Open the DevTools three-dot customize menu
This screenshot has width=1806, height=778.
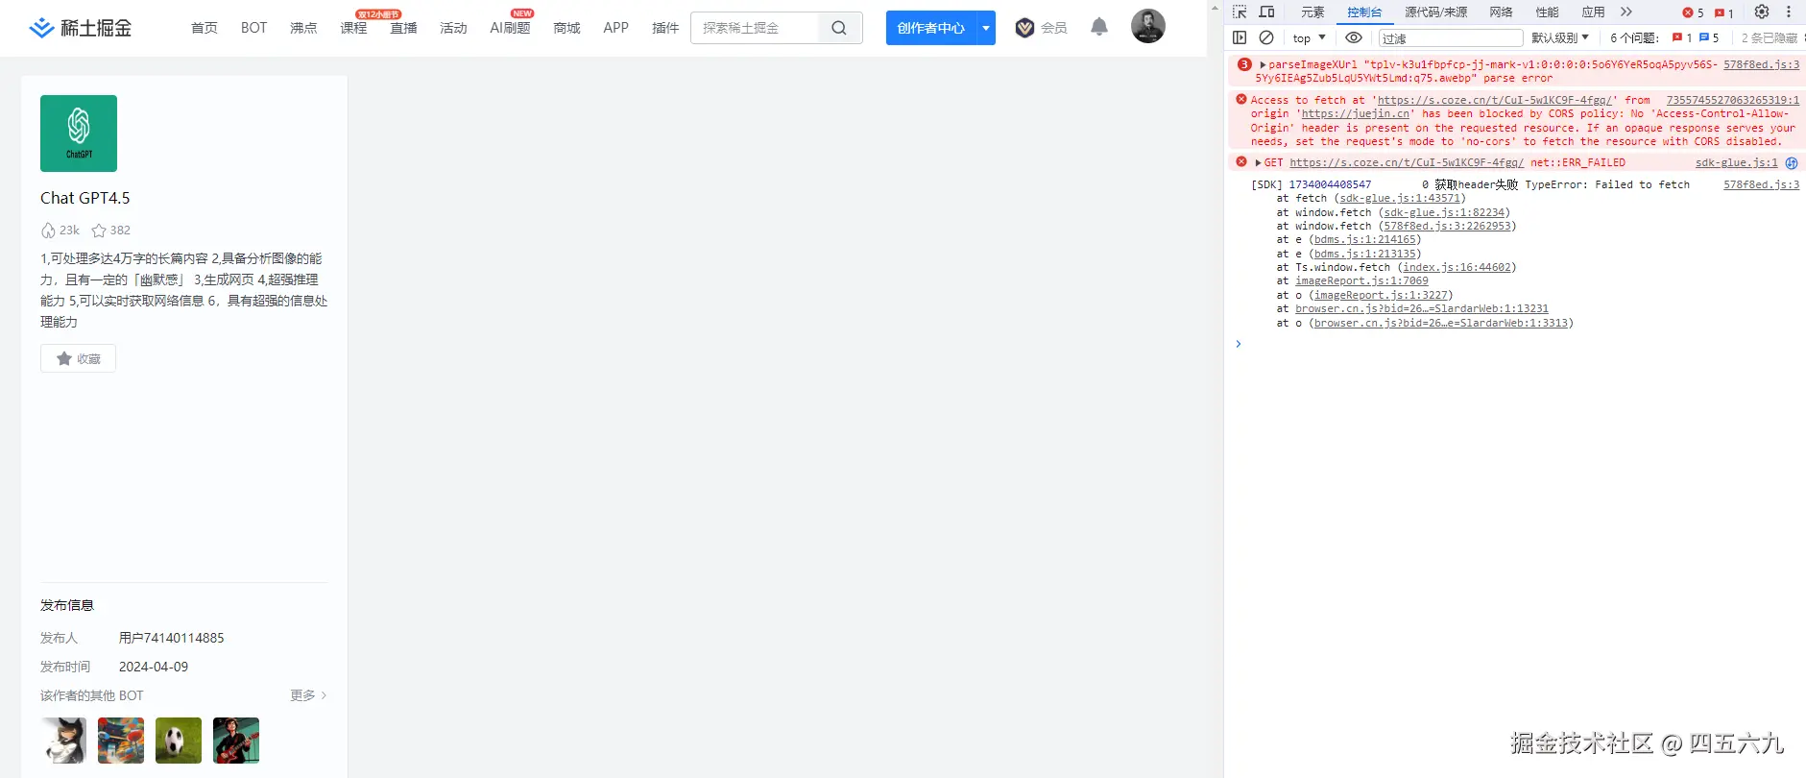click(x=1788, y=12)
